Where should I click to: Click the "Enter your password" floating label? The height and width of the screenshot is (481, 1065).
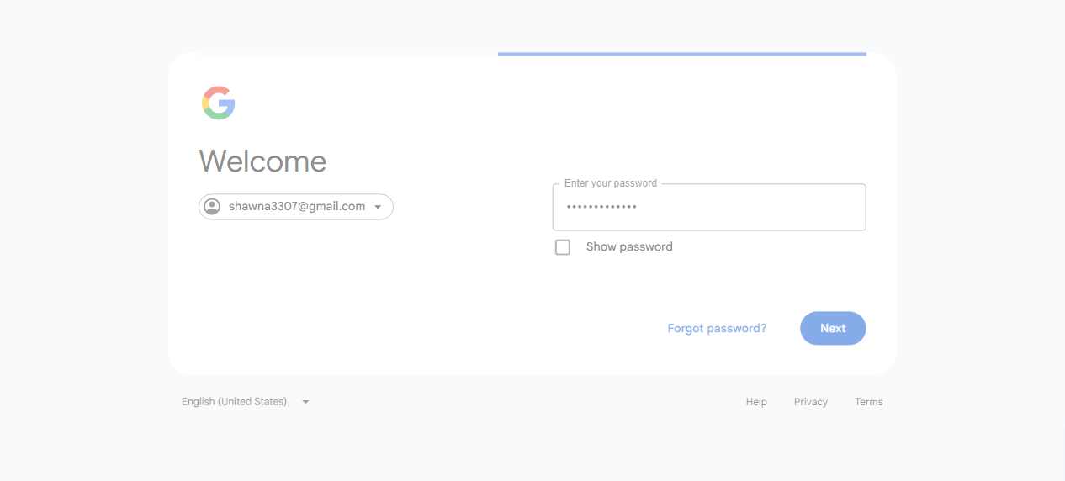(x=610, y=183)
